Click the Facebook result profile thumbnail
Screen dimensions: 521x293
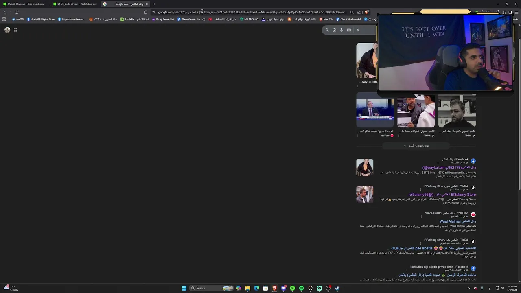coord(365,167)
